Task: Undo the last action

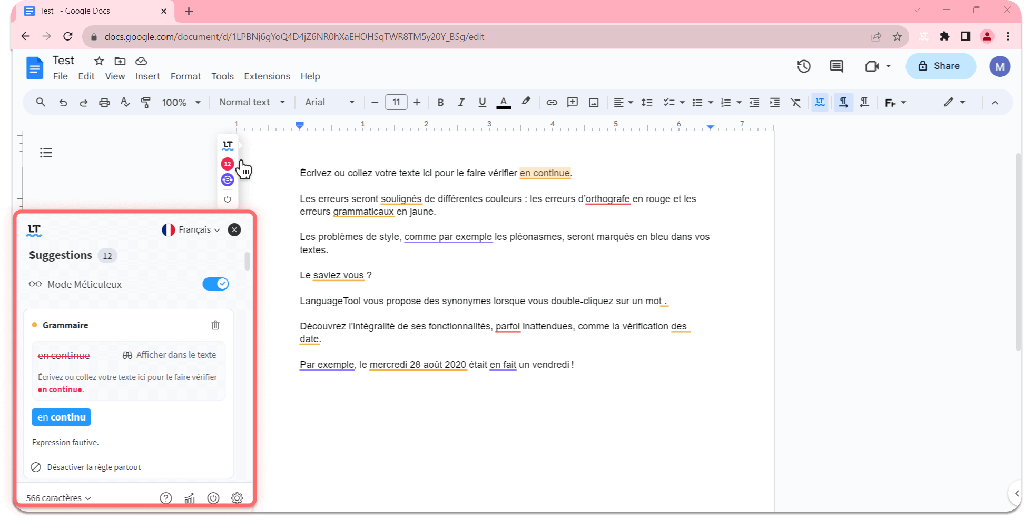Action: (x=63, y=103)
